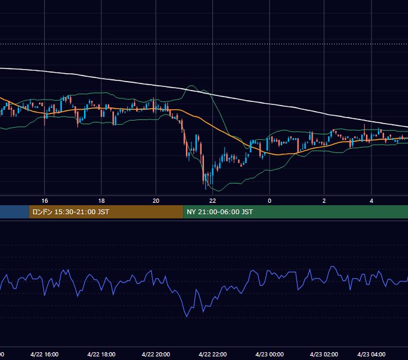Click the upper time axis label 0

pyautogui.click(x=269, y=201)
